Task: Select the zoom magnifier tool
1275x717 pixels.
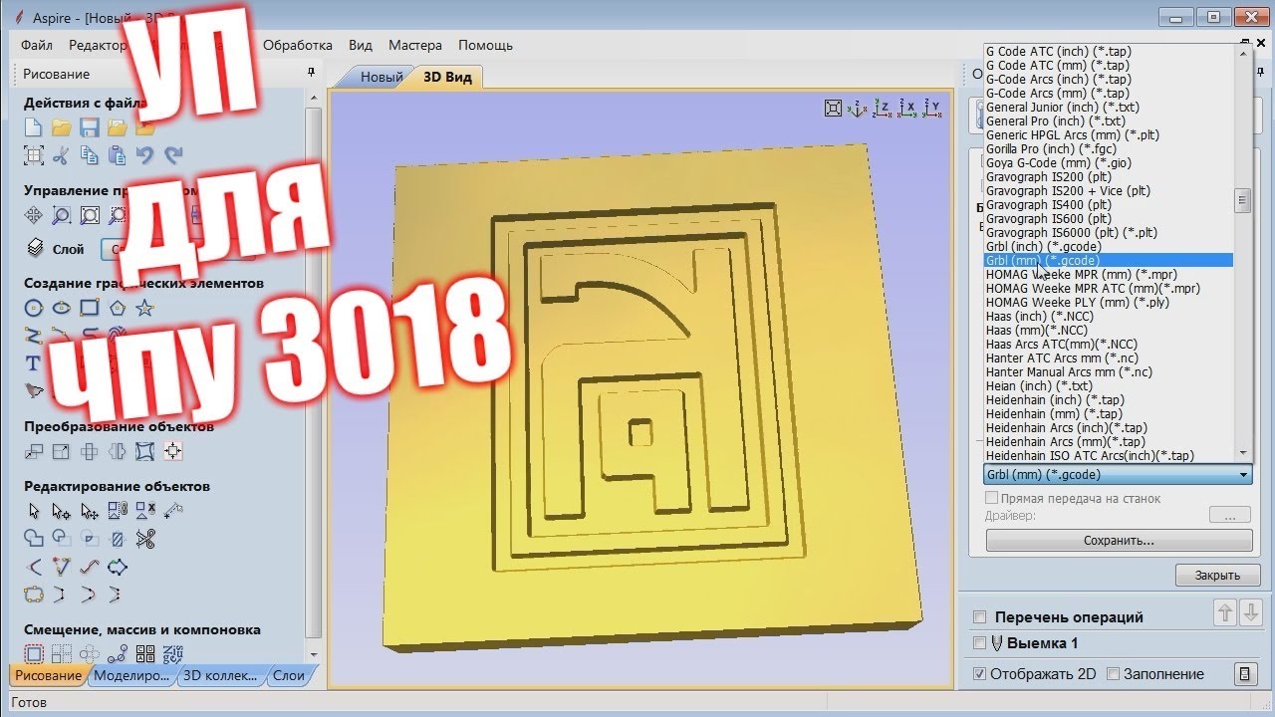Action: point(61,215)
